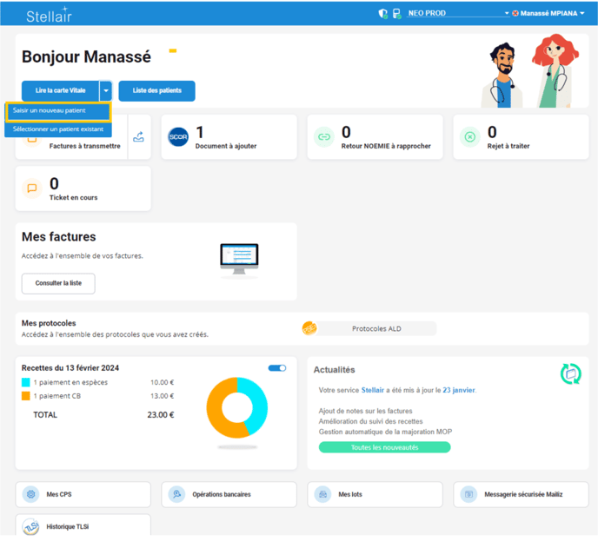Click the Rejet à traiter icon
The height and width of the screenshot is (548, 598).
pos(469,136)
